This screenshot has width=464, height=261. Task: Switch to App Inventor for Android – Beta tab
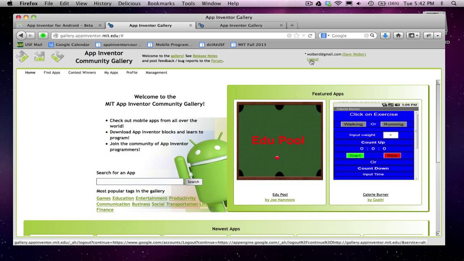[x=60, y=25]
